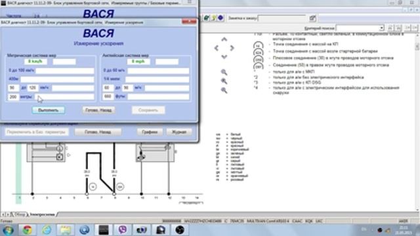The image size is (420, 236).
Task: Click the English distance field 660
Action: click(108, 96)
